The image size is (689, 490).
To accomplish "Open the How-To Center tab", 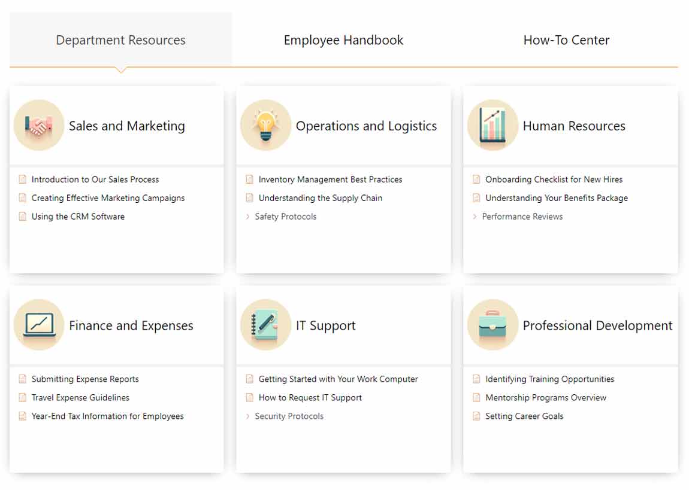I will tap(566, 40).
